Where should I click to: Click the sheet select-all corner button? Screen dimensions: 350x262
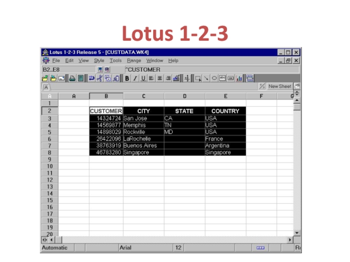pos(50,96)
